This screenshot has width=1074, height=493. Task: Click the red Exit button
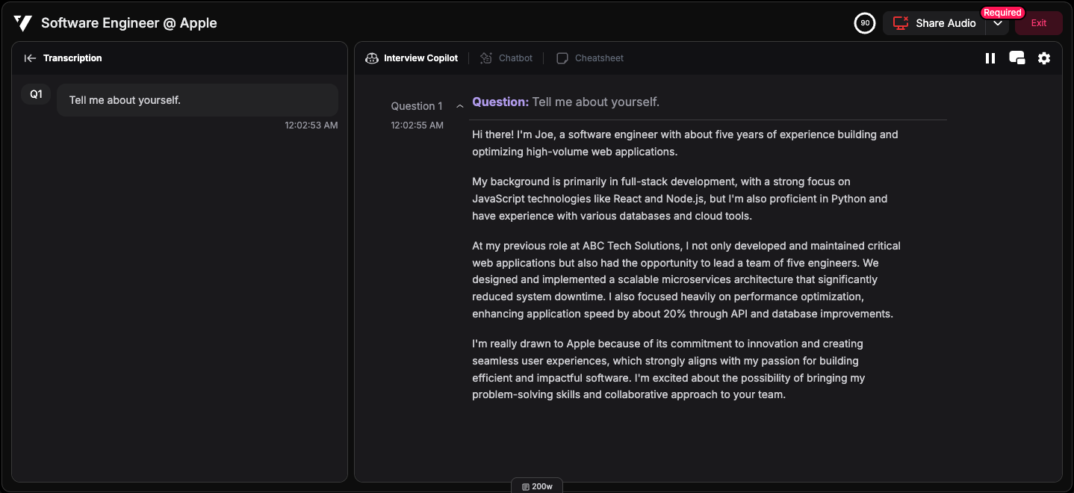click(x=1038, y=23)
